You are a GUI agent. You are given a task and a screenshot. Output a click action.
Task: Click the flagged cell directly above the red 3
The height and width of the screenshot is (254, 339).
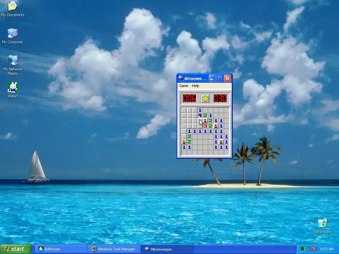(x=205, y=121)
